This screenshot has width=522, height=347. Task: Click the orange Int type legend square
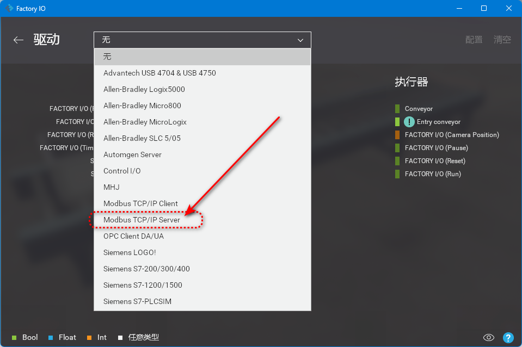[x=89, y=338]
